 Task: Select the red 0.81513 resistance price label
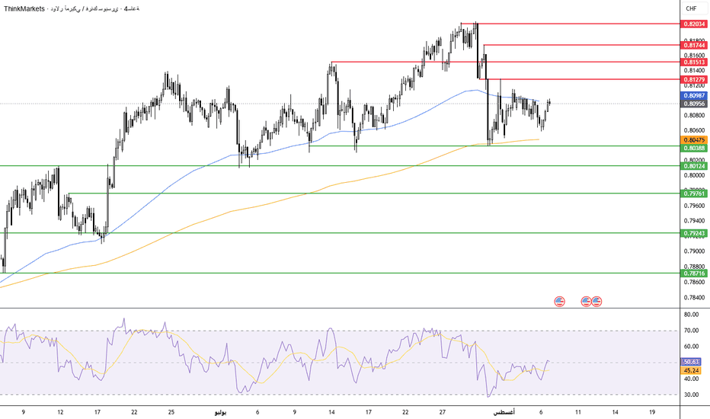(694, 62)
